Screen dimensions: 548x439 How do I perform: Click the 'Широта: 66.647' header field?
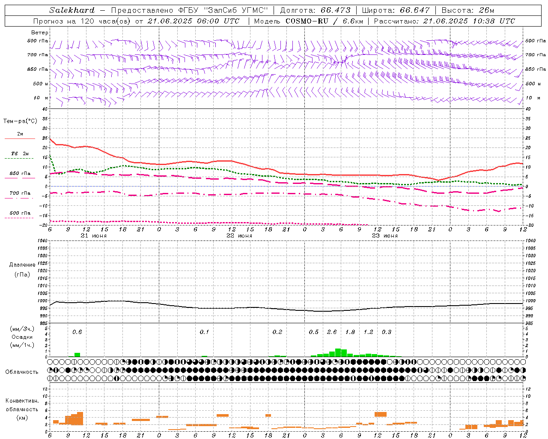click(396, 10)
